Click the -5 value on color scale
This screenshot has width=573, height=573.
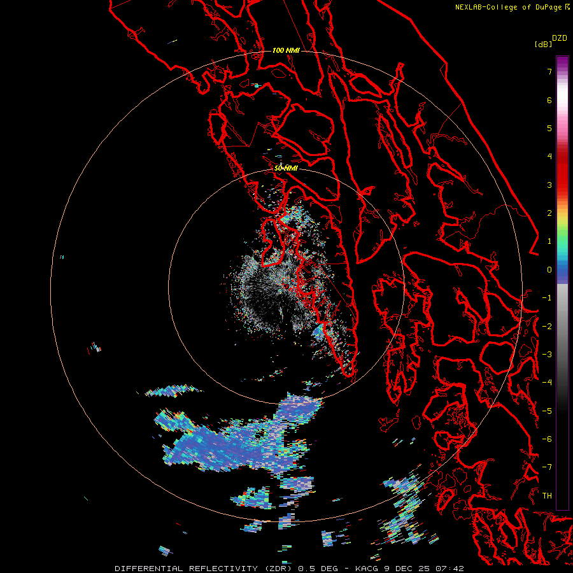click(547, 411)
